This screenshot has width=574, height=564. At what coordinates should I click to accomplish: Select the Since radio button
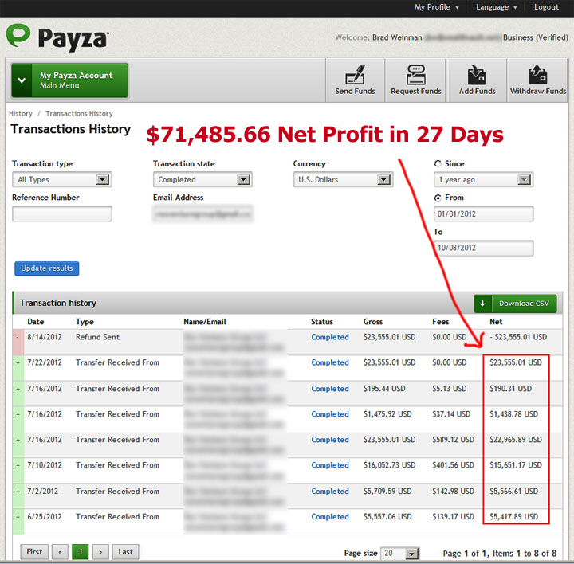(438, 164)
